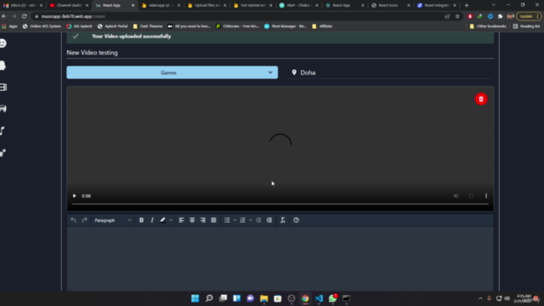
Task: Increase indent of text
Action: (x=269, y=220)
